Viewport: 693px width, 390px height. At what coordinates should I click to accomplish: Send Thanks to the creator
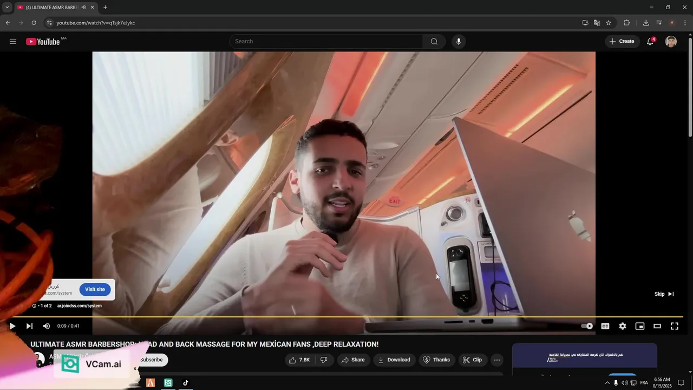436,360
